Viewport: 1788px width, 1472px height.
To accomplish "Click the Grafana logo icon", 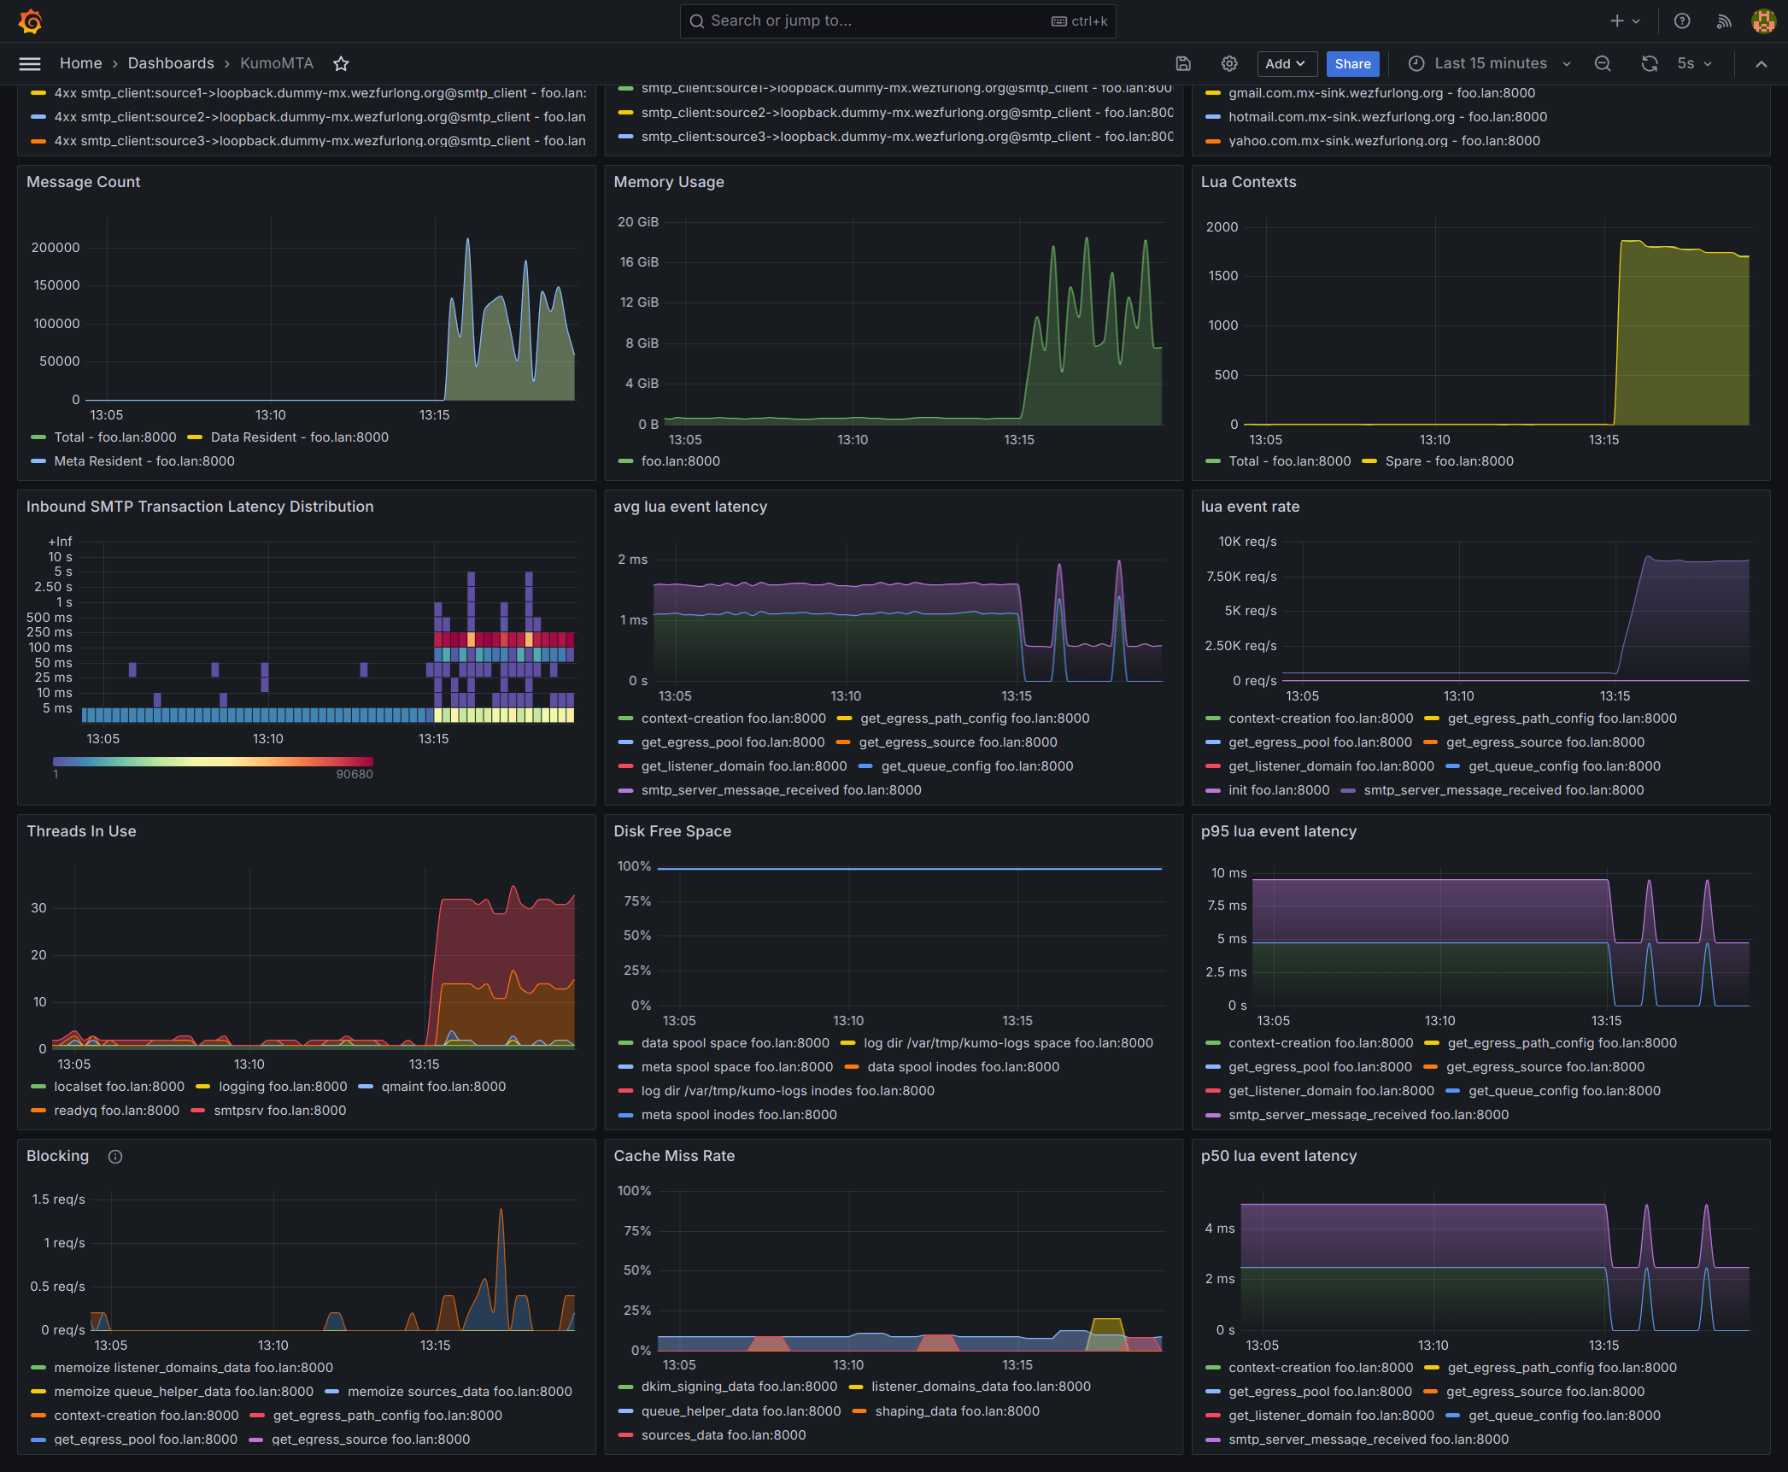I will click(31, 21).
